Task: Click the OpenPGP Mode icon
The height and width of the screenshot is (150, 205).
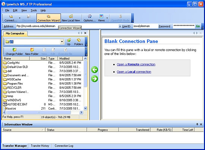Action: click(x=120, y=18)
